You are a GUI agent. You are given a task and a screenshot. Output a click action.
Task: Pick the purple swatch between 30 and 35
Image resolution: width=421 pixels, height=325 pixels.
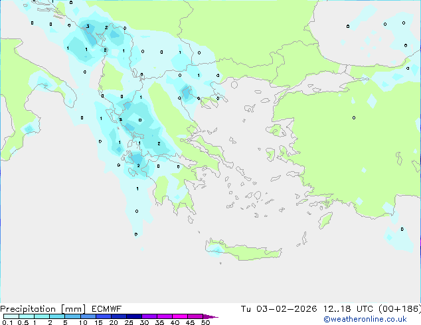click(x=149, y=316)
